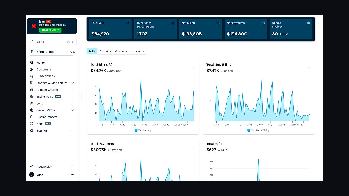Switch to 6 months range tab

(x=121, y=51)
